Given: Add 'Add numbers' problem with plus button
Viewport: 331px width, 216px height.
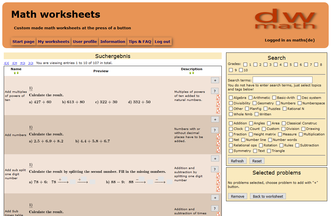Looking at the screenshot, I should pyautogui.click(x=215, y=119).
